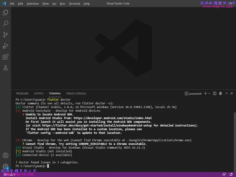Open the Explorer view in activity bar
236x177 pixels.
pos(5,12)
